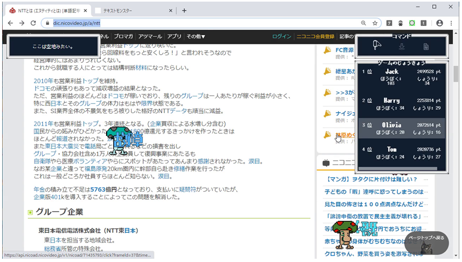Select the net catch command icon
Viewport: 462px width, 262px height.
pos(376,45)
